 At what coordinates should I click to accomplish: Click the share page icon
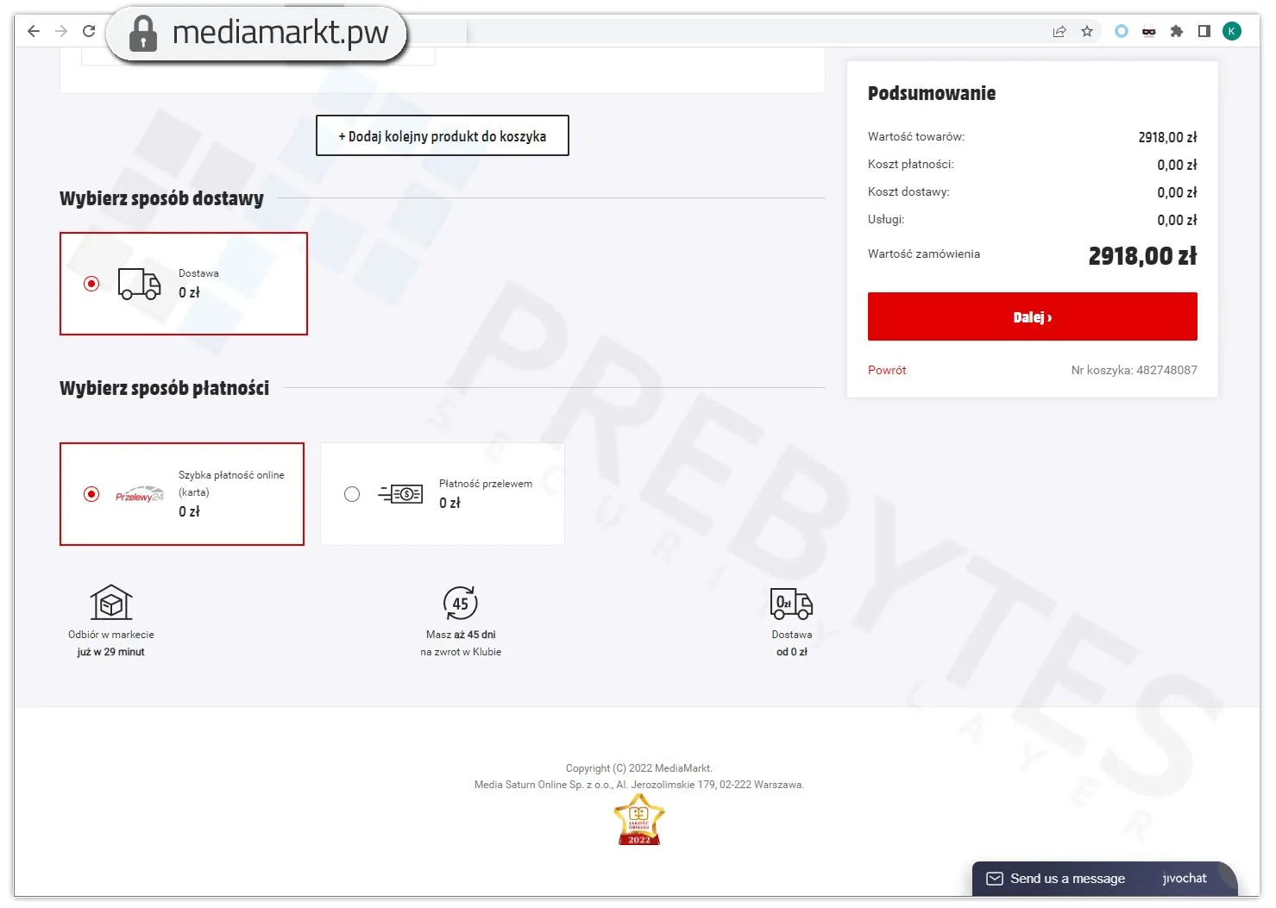1059,31
